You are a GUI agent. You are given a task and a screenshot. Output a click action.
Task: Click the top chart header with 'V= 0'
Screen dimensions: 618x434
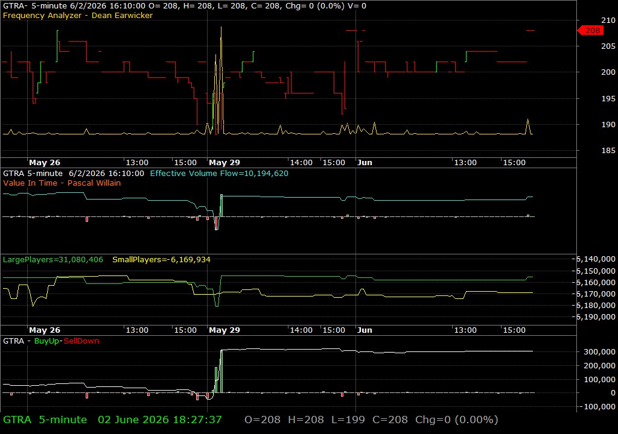tap(185, 6)
